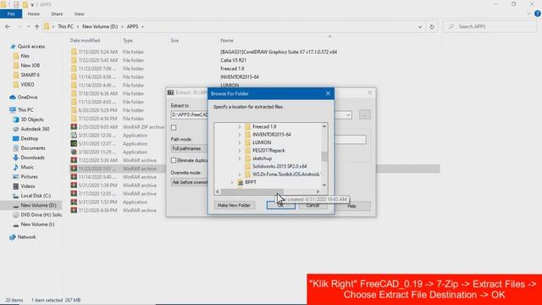Open the File tab in Explorer
Image resolution: width=542 pixels, height=305 pixels.
pos(11,14)
